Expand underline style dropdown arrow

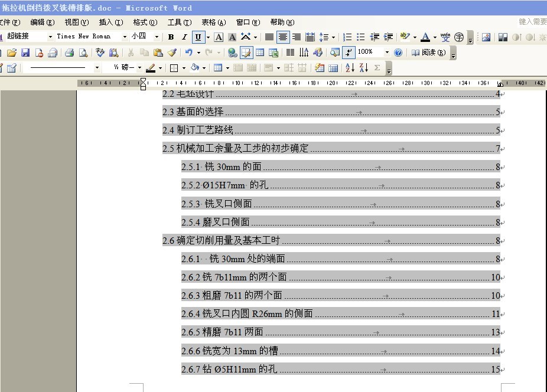tap(208, 37)
